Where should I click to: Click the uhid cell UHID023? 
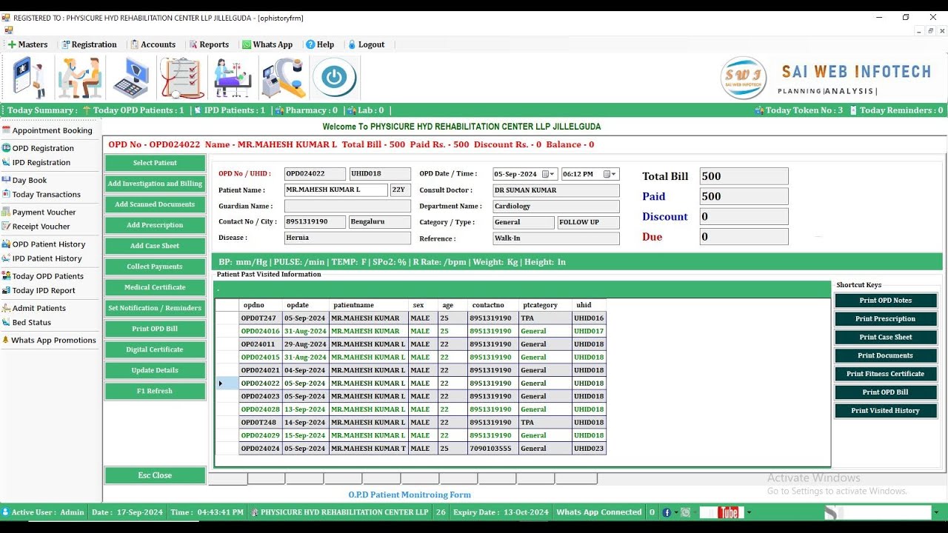[589, 449]
